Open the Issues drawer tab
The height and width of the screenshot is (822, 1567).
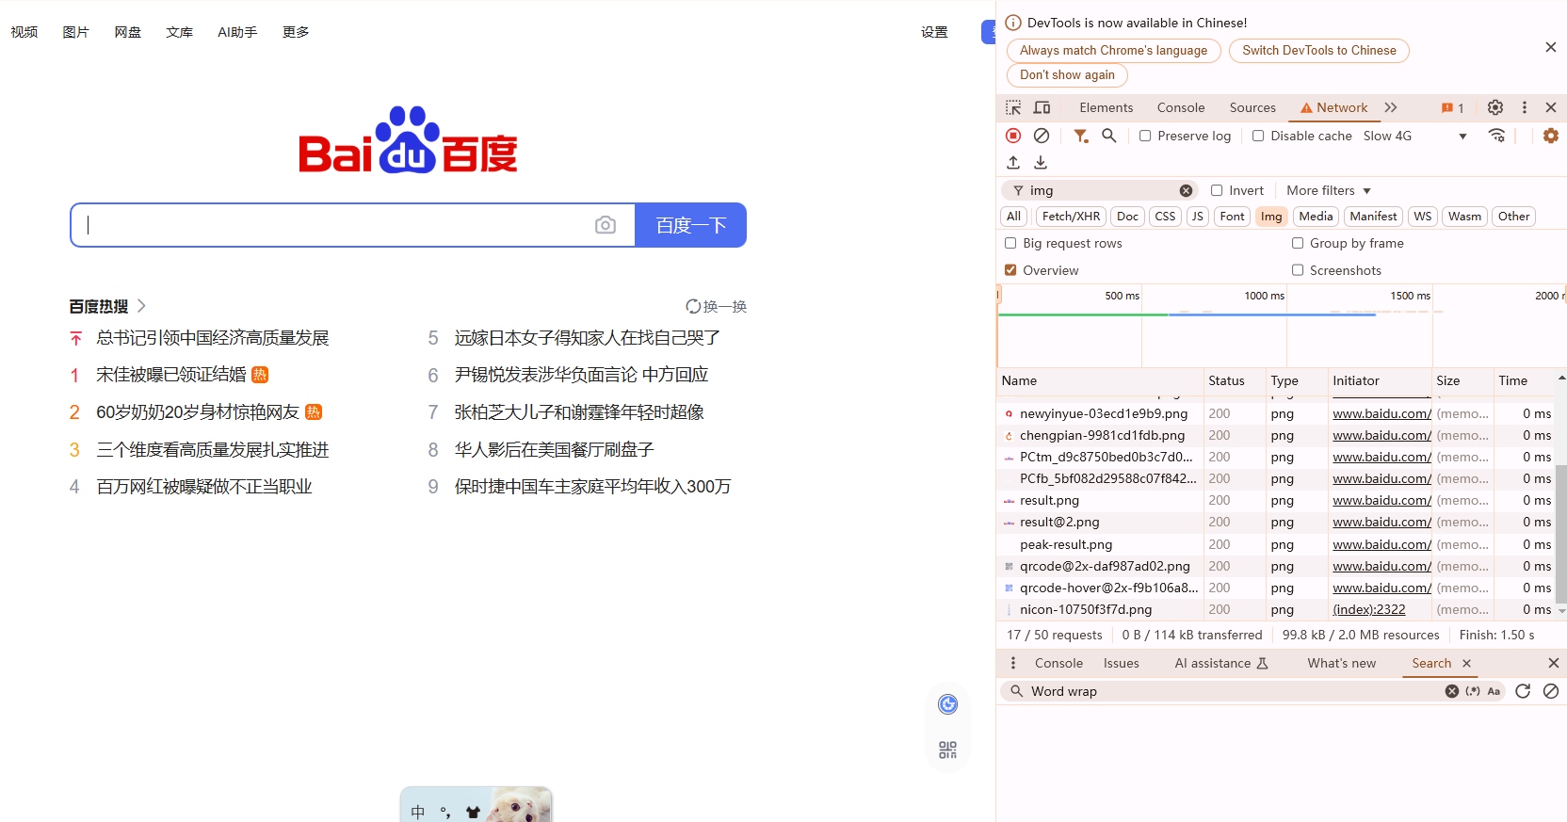click(x=1121, y=663)
